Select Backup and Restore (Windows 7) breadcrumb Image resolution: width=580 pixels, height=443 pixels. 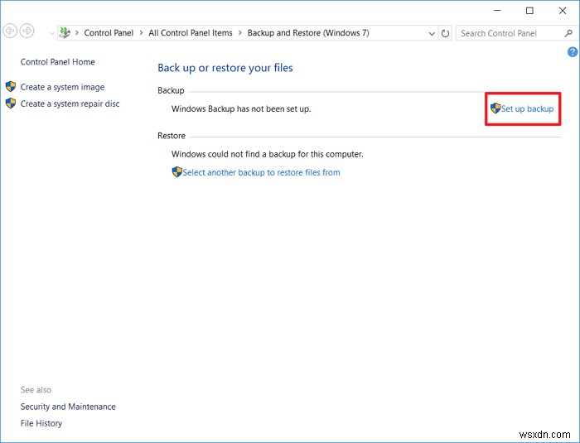tap(308, 33)
